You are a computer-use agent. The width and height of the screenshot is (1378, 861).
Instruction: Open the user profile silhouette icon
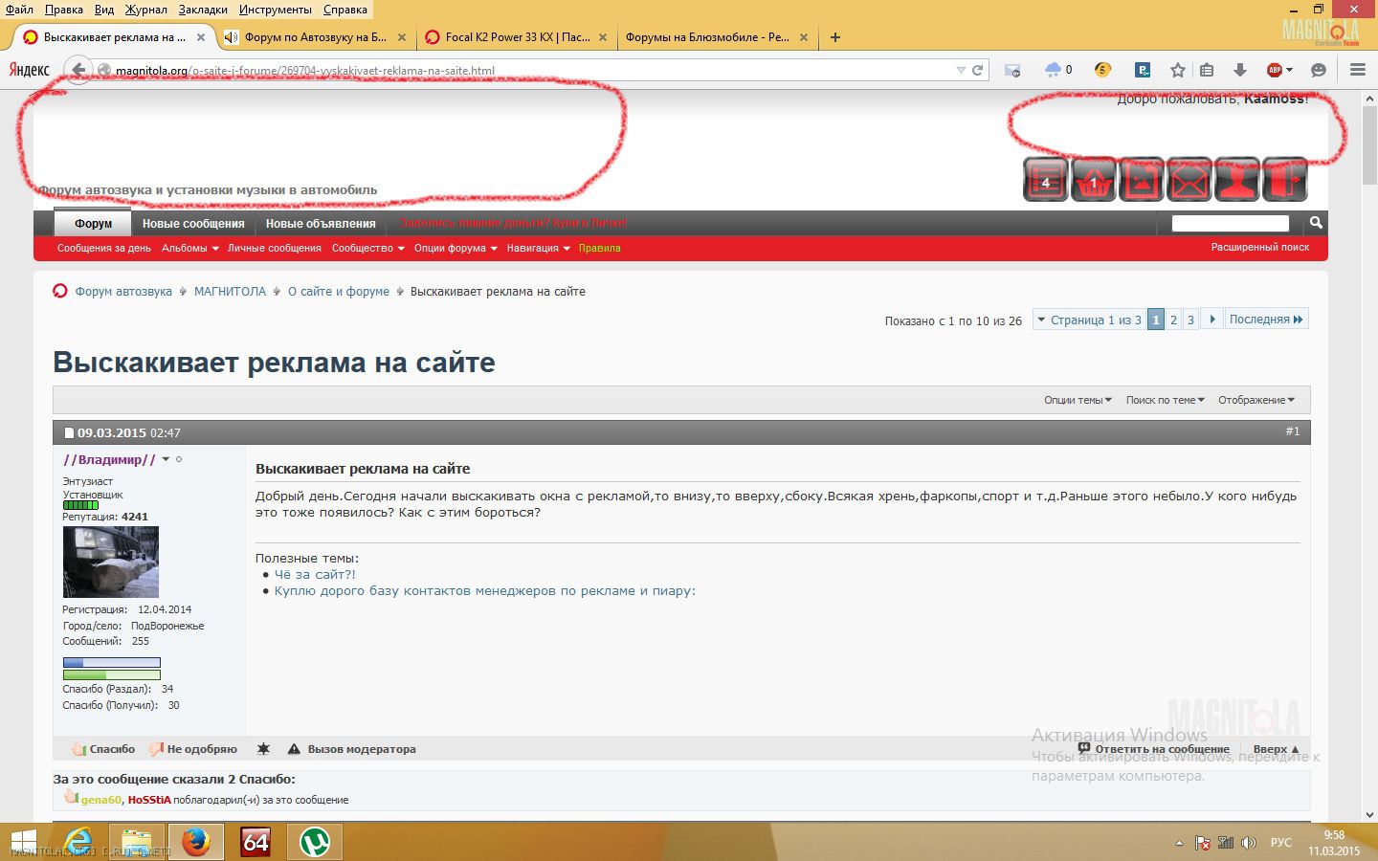point(1237,179)
